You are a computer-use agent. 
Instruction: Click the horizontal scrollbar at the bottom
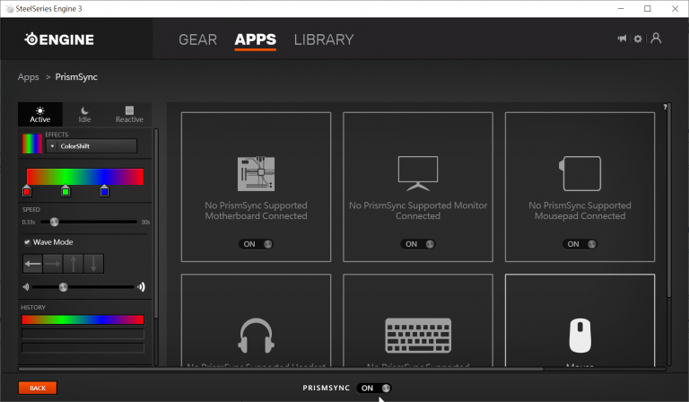[281, 369]
